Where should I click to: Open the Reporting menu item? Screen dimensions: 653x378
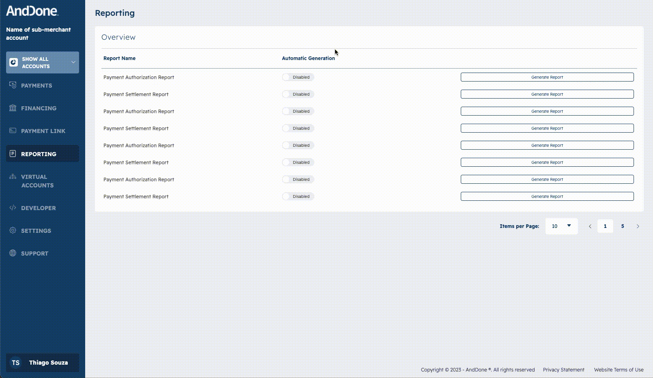tap(39, 154)
